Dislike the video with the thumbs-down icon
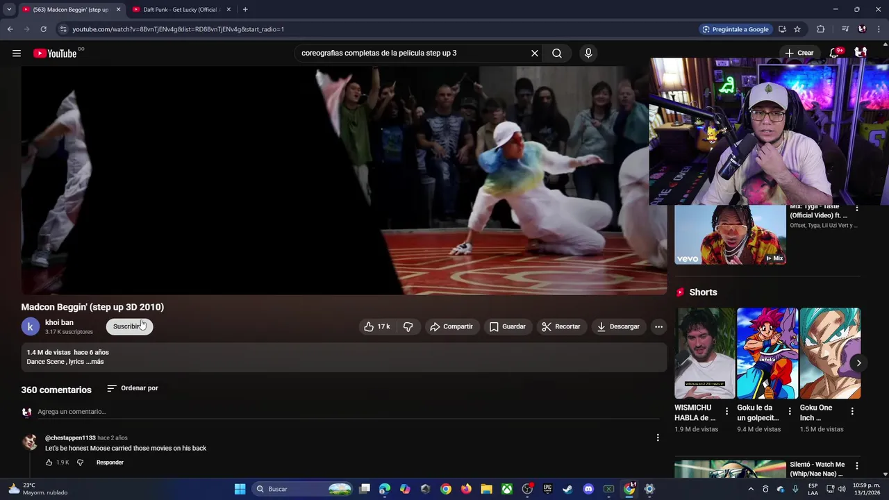Screen dimensions: 889x500 [x=408, y=326]
